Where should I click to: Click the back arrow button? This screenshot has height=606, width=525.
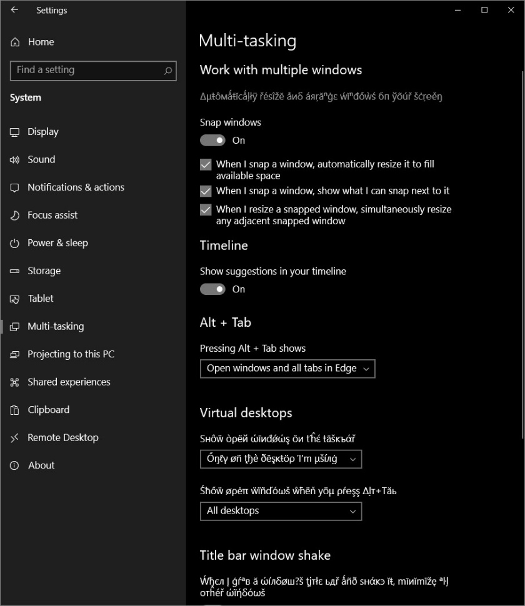pyautogui.click(x=14, y=10)
